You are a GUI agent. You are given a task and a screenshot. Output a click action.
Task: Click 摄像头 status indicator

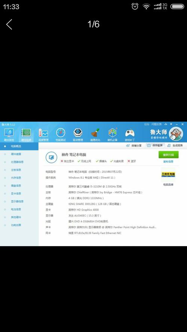coord(101,161)
